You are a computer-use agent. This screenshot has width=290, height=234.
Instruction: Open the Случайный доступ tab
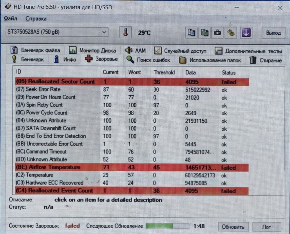(180, 51)
